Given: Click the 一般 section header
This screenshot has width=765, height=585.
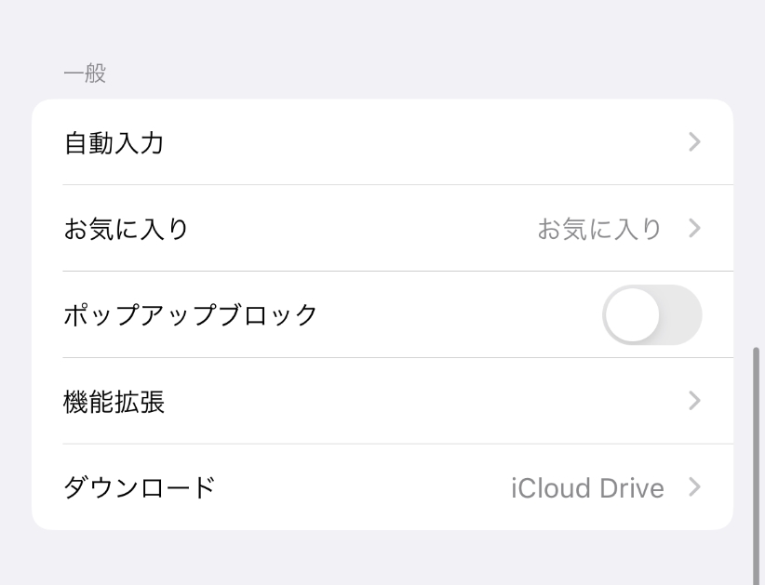Looking at the screenshot, I should tap(85, 73).
